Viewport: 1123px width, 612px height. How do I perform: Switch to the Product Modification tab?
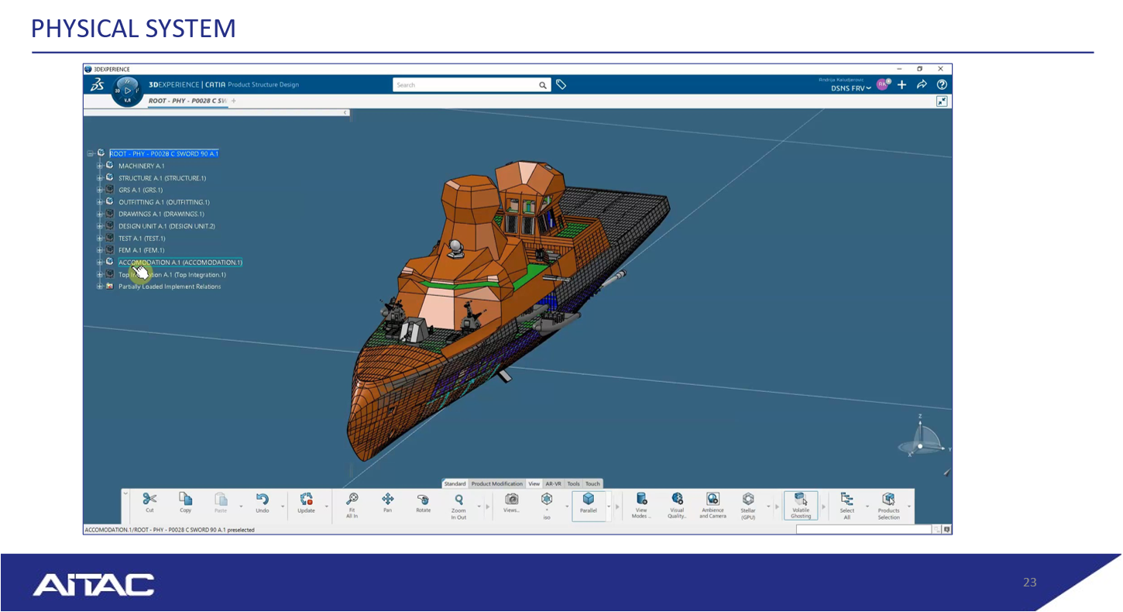(x=496, y=484)
